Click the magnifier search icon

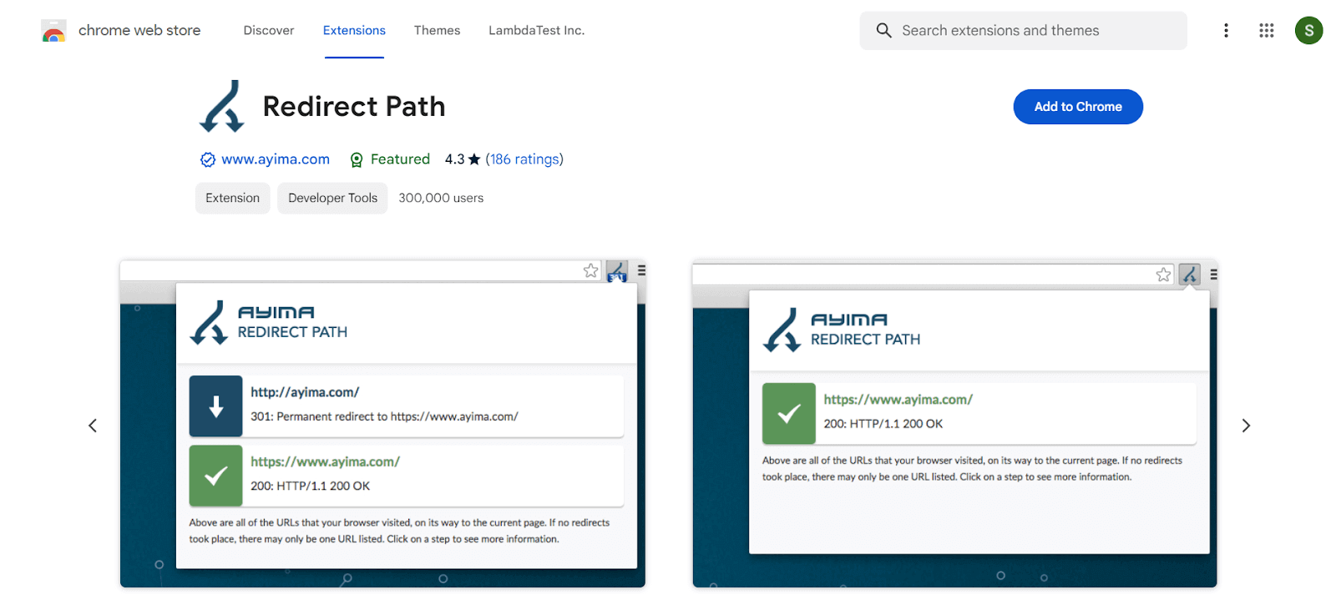click(x=883, y=31)
